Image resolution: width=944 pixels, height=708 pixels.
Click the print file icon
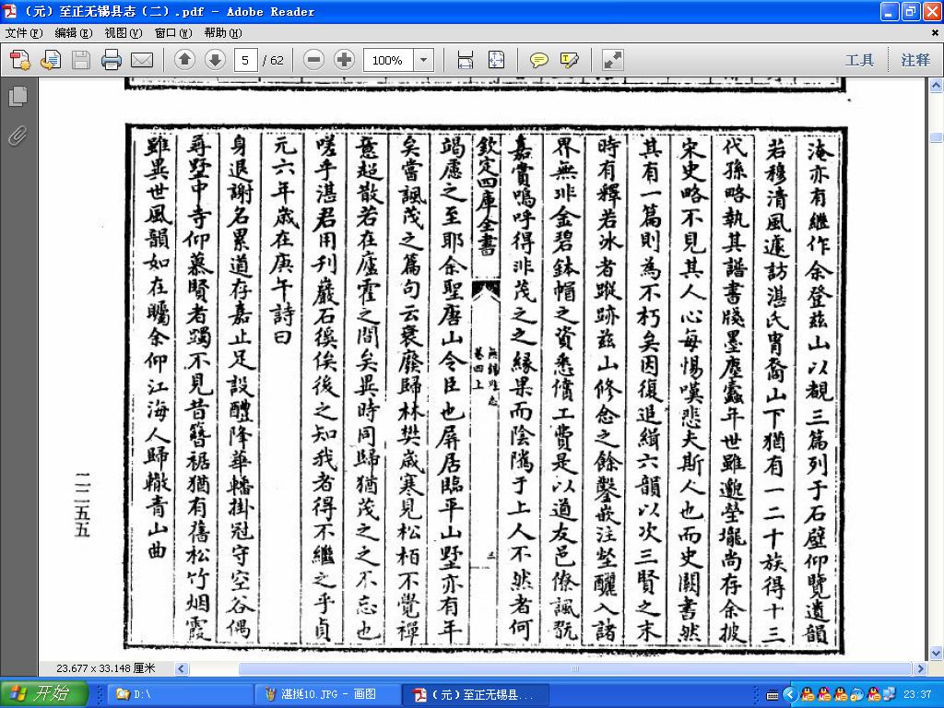coord(112,60)
